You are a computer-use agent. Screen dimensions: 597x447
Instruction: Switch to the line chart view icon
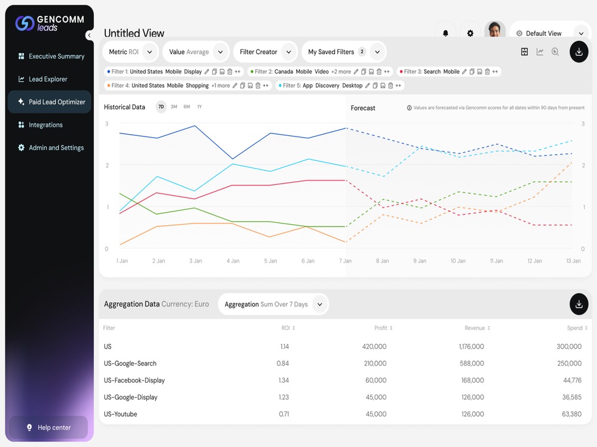[540, 52]
